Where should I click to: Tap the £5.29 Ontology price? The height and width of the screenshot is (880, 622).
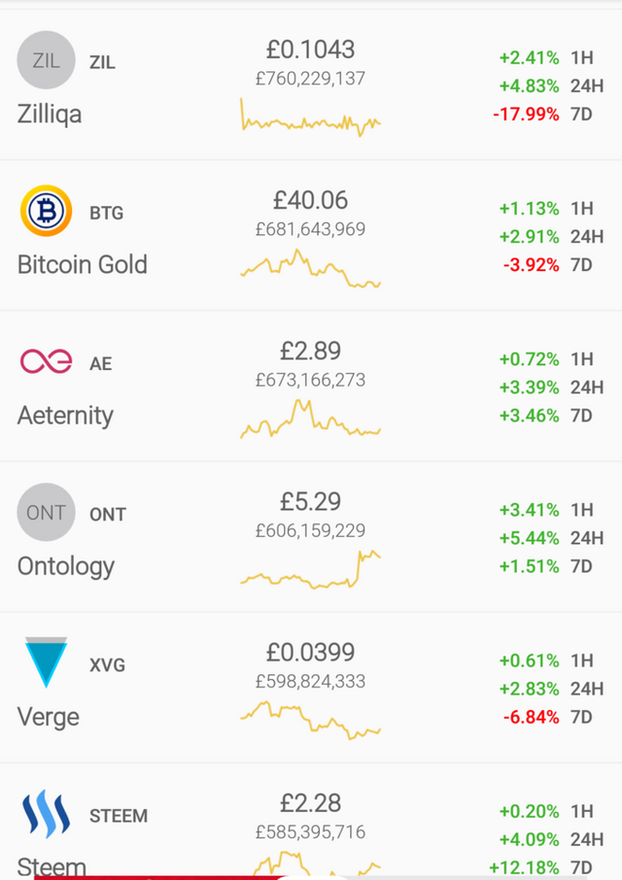310,502
